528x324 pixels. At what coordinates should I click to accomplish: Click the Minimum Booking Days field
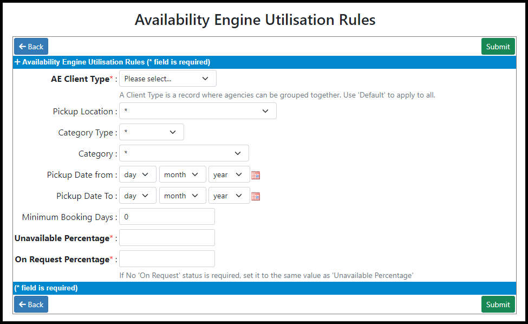pyautogui.click(x=167, y=217)
